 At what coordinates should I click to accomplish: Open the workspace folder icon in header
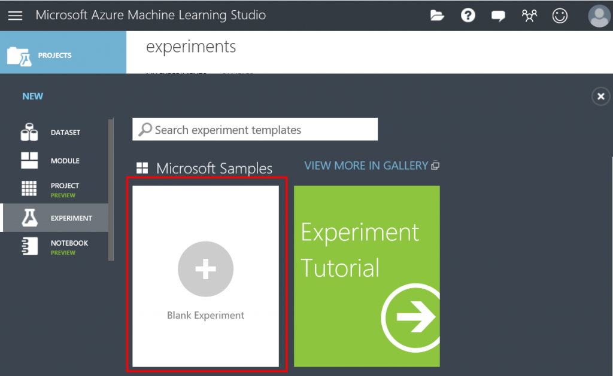(x=436, y=16)
